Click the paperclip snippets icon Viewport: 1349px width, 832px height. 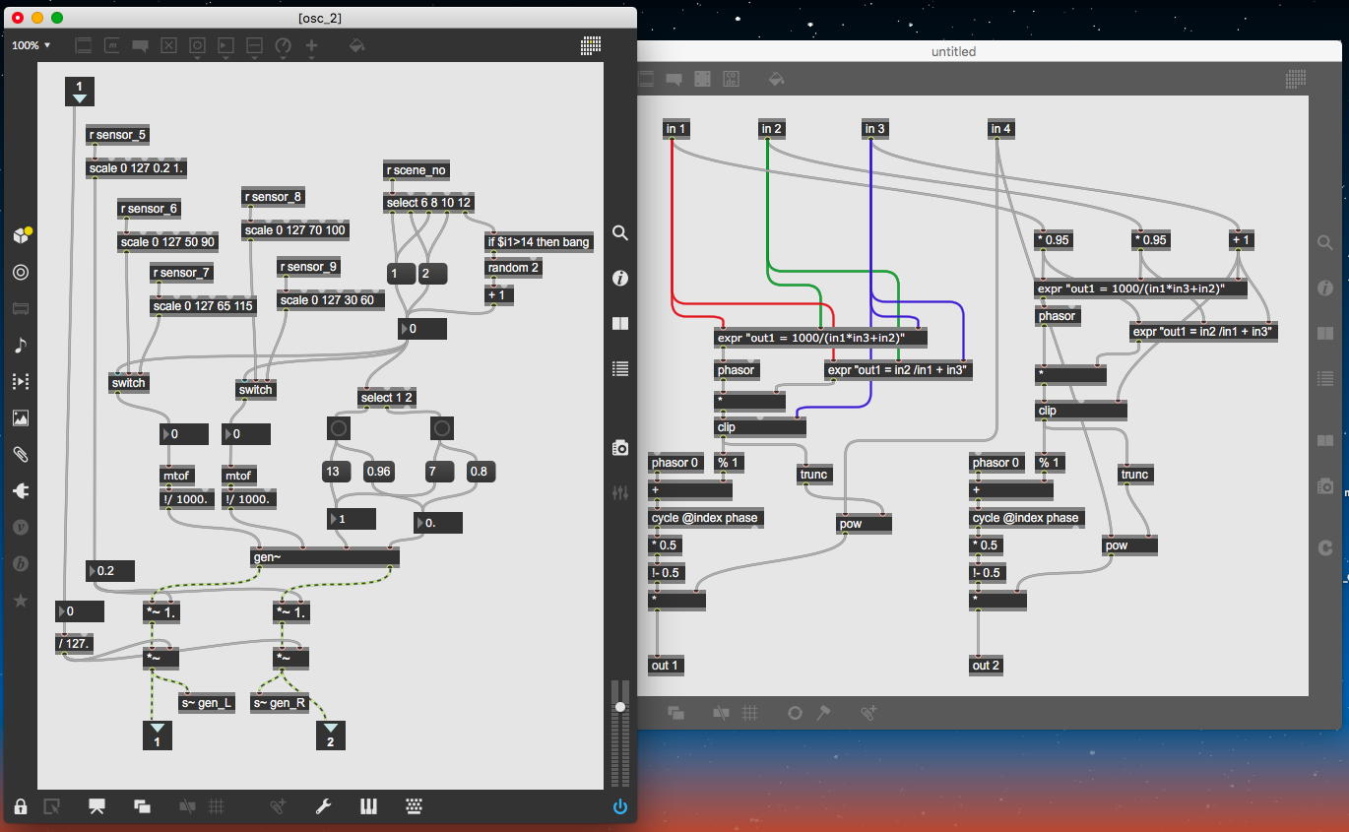tap(21, 454)
